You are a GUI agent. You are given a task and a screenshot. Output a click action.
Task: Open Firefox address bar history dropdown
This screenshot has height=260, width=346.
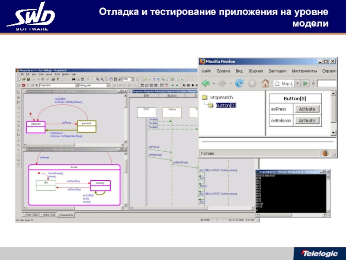[298, 83]
